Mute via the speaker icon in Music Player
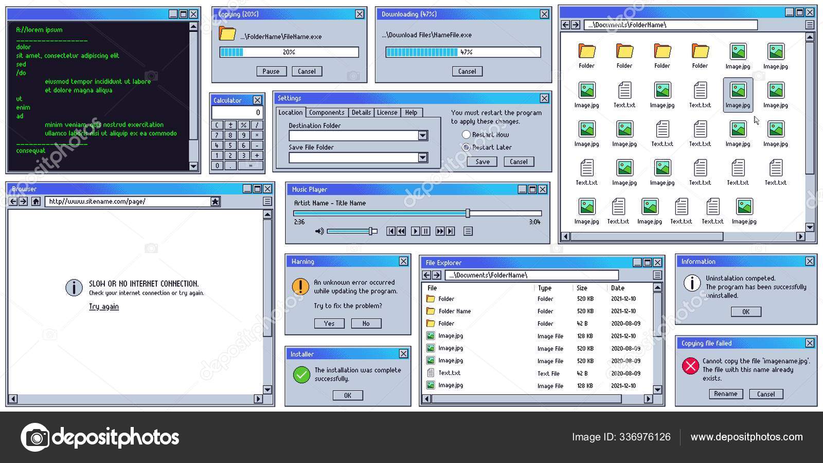Screen dimensions: 823x463 [x=319, y=232]
